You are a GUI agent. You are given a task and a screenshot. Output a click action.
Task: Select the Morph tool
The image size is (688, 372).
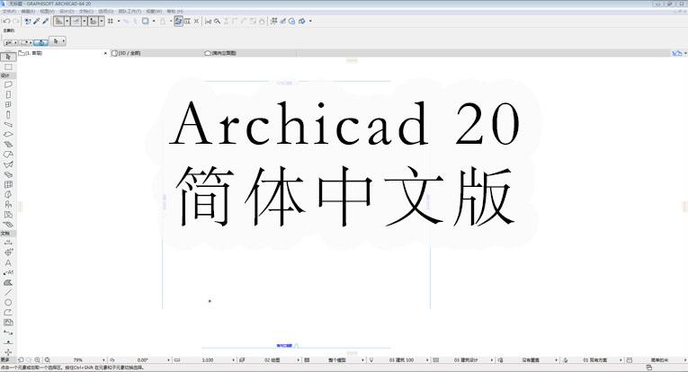click(x=8, y=195)
